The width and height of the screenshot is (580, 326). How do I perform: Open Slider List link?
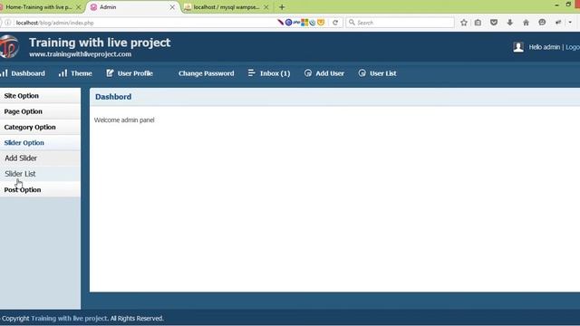(20, 174)
